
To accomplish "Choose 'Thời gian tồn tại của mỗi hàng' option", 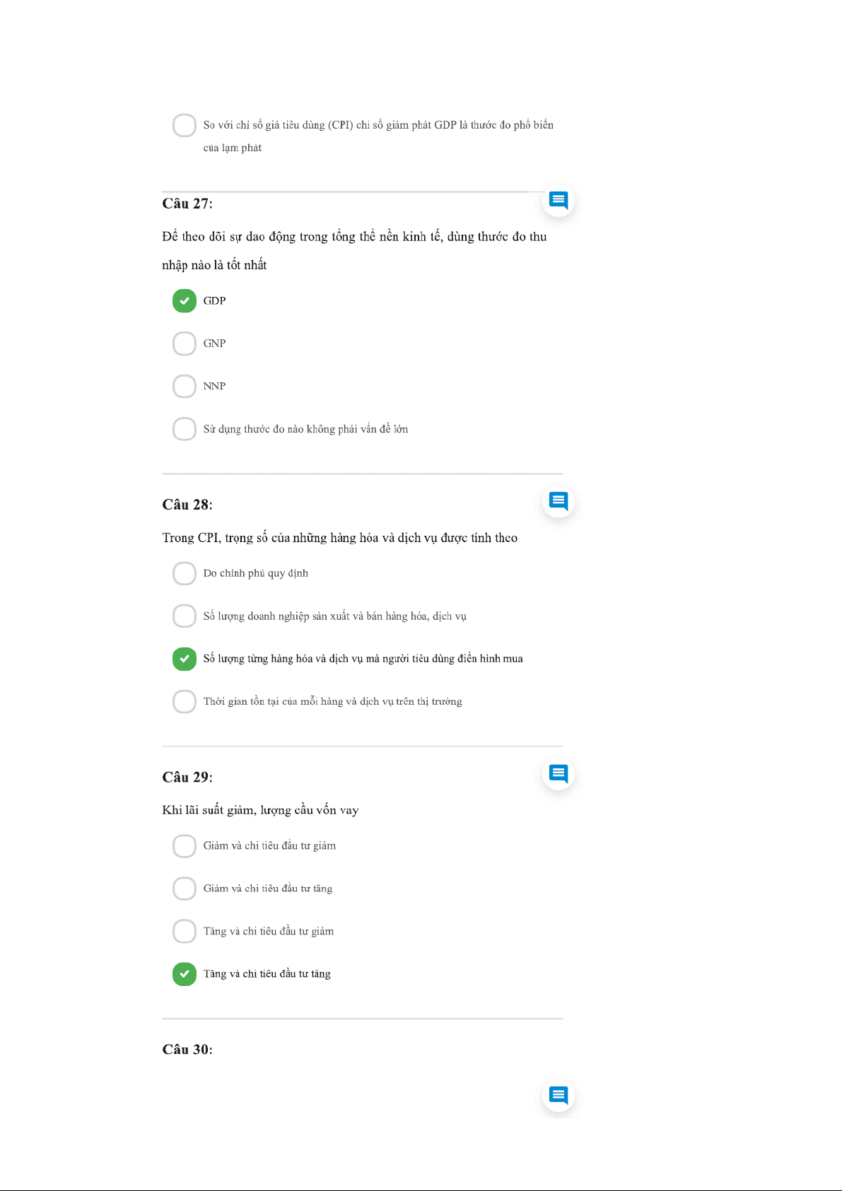I will click(185, 702).
